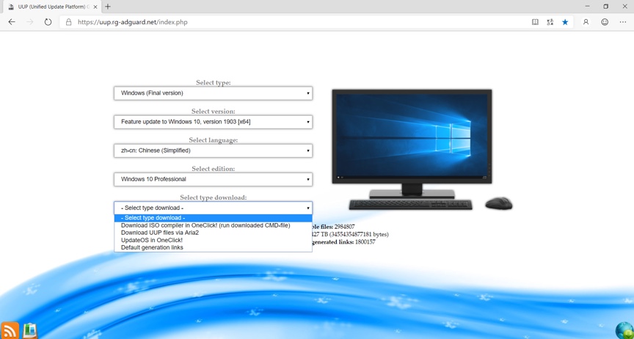Image resolution: width=634 pixels, height=339 pixels.
Task: Open reading view book icon
Action: (x=535, y=22)
